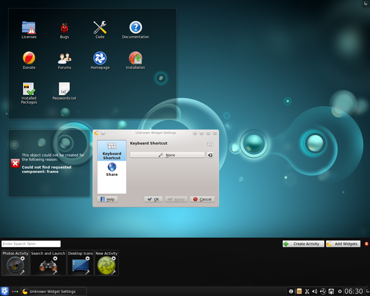This screenshot has width=370, height=296.
Task: Open the package box tray icon
Action: (x=299, y=291)
